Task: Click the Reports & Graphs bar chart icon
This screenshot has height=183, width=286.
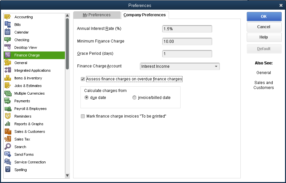Action: click(8, 124)
